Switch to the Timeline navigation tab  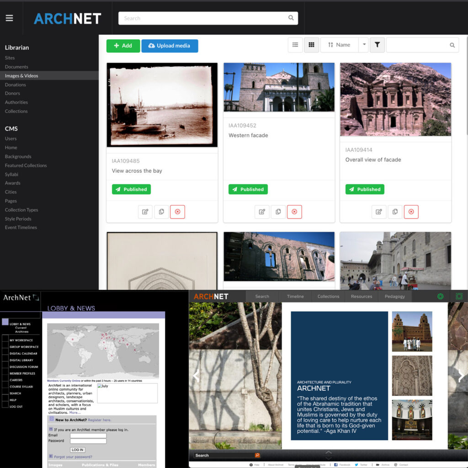295,296
